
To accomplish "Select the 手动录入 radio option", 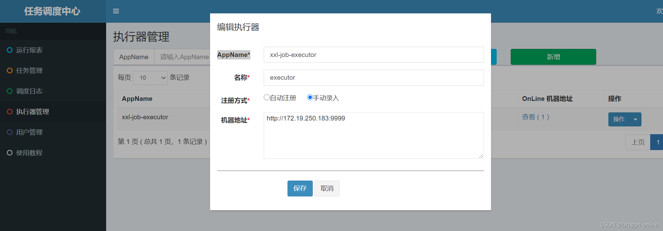I will point(310,97).
